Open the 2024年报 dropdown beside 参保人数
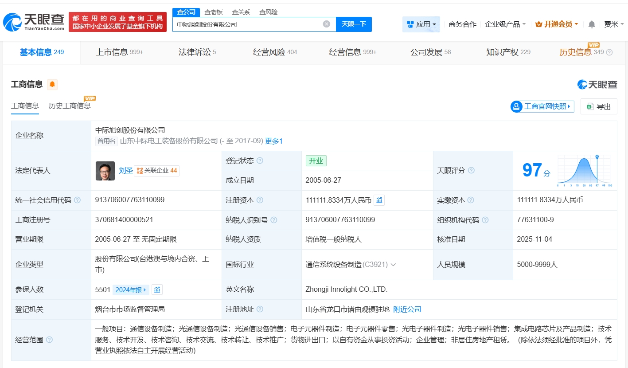Screen dimensions: 628x368 click(130, 290)
